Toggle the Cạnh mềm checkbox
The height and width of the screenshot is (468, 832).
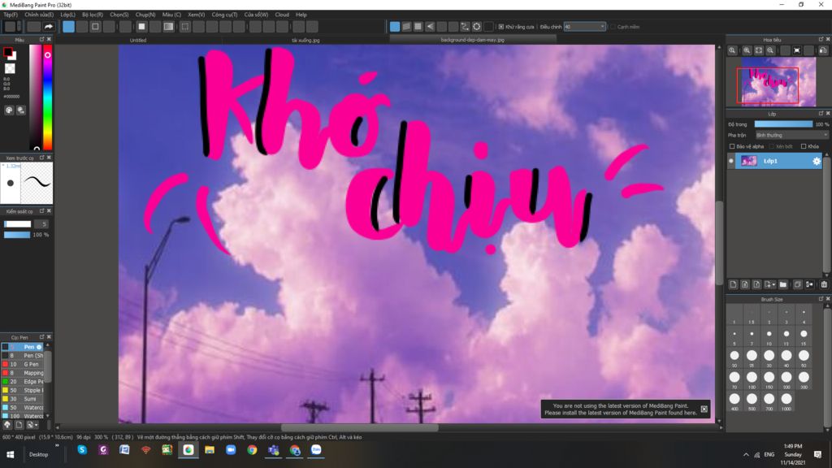point(613,27)
